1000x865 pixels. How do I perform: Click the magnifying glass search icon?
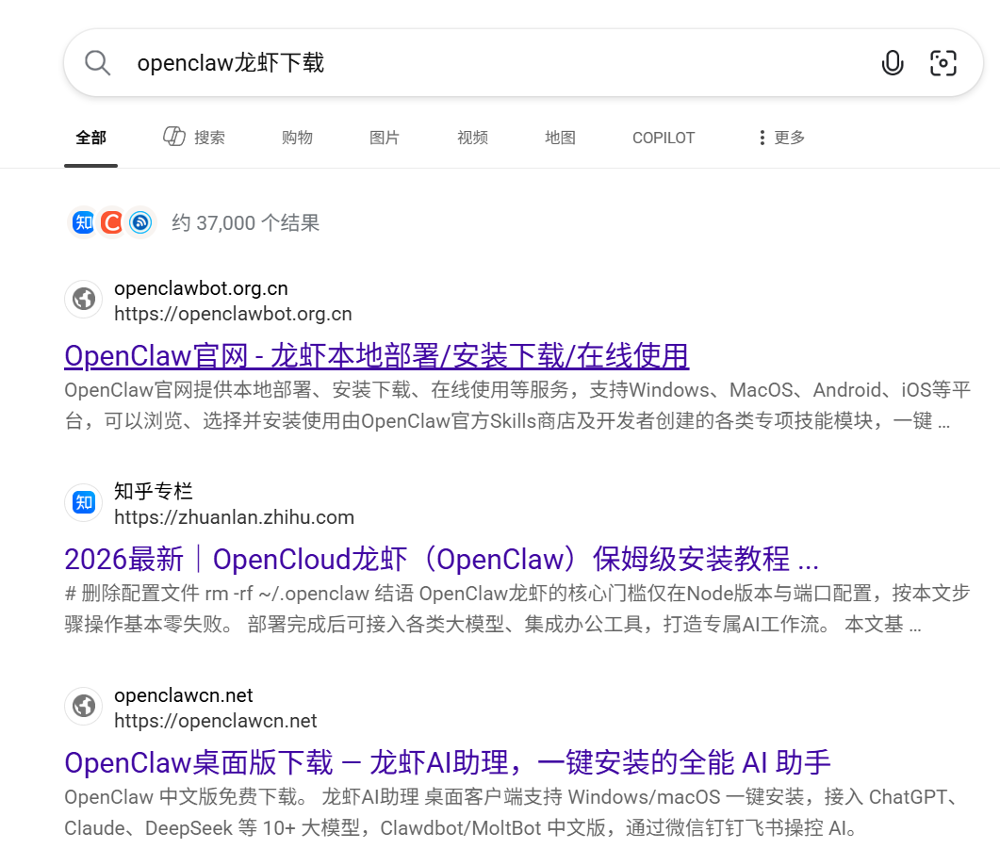pos(97,63)
